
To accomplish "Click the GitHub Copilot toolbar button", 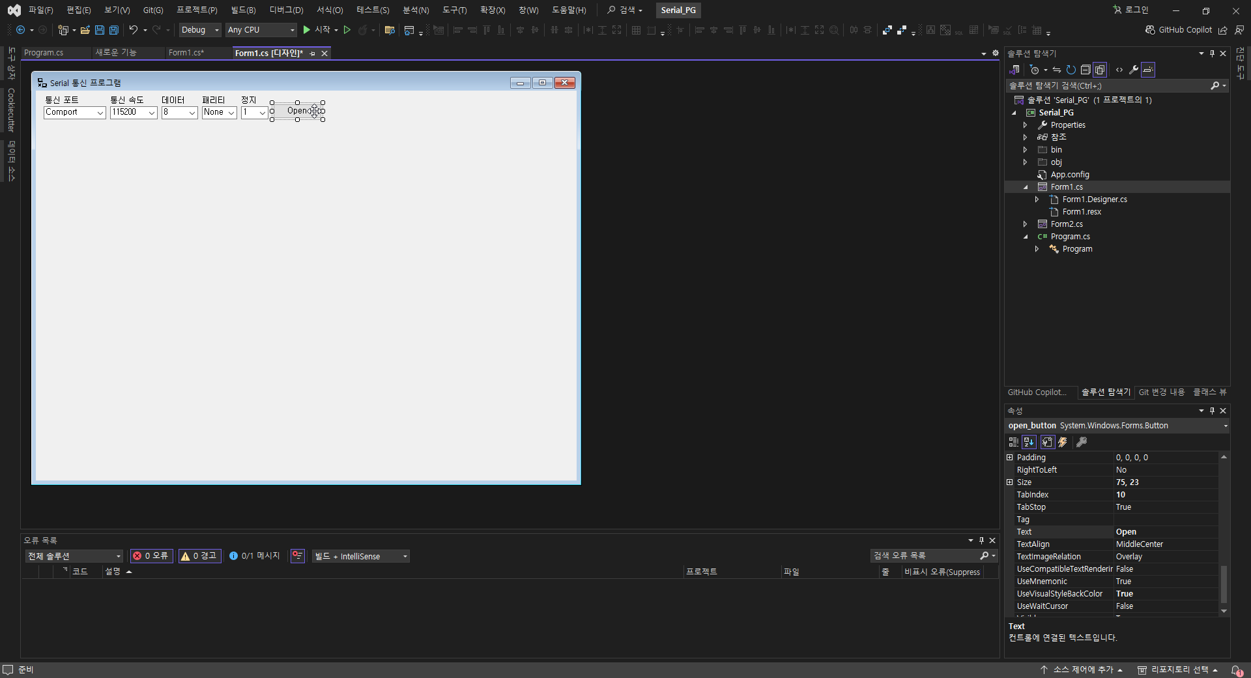I will [x=1179, y=30].
